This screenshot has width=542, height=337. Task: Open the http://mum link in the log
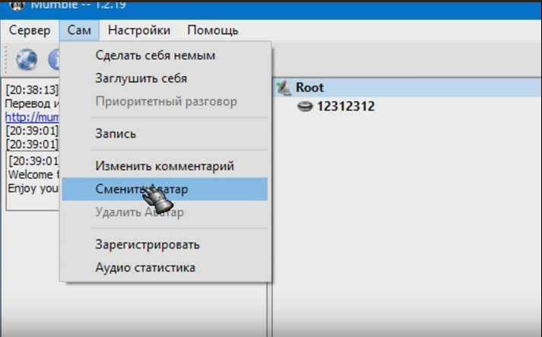click(32, 117)
